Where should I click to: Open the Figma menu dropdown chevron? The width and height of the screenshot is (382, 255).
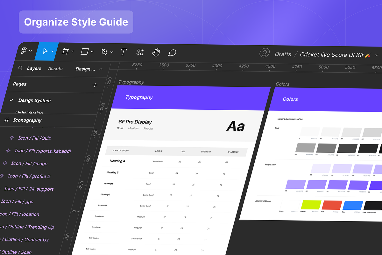click(x=31, y=51)
